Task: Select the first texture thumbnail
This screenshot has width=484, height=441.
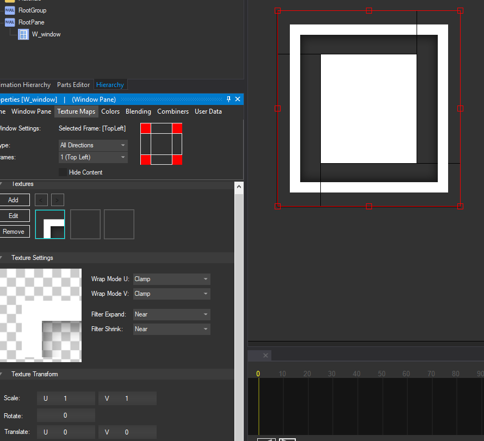Action: [50, 224]
